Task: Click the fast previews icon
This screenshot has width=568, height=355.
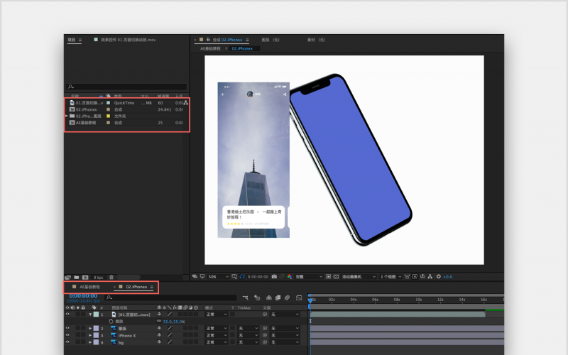Action: [415, 276]
